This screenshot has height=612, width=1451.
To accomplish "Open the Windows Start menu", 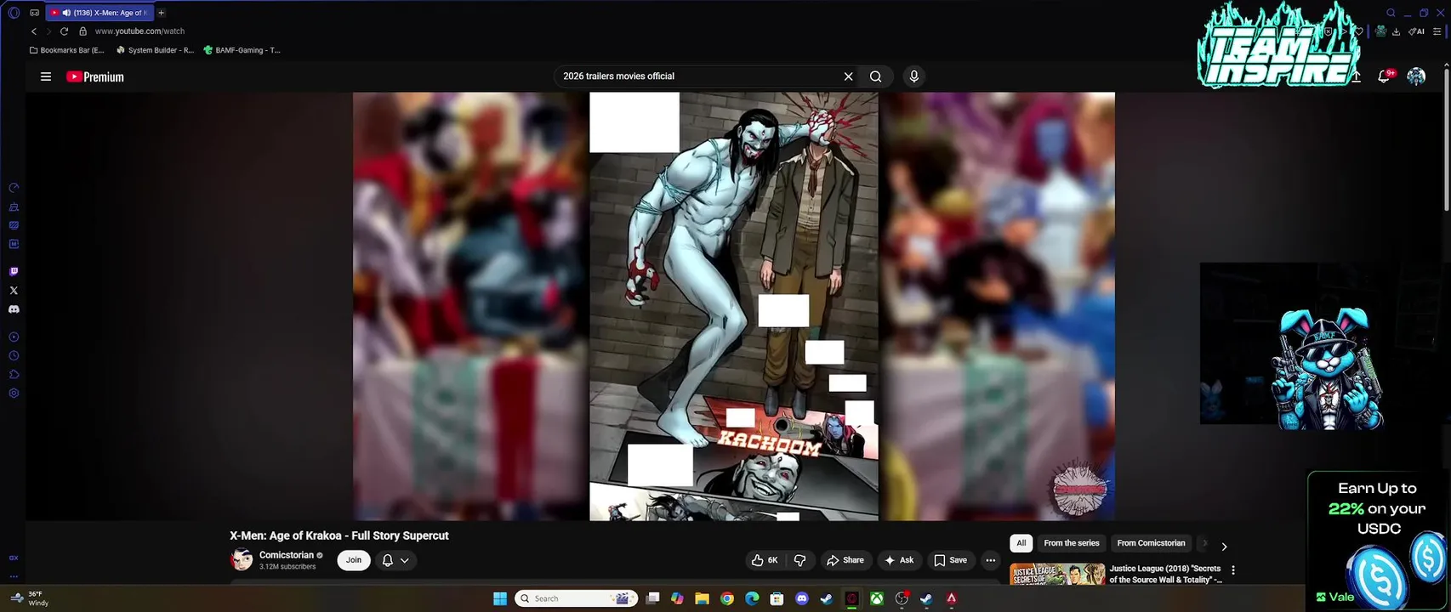I will pyautogui.click(x=500, y=598).
